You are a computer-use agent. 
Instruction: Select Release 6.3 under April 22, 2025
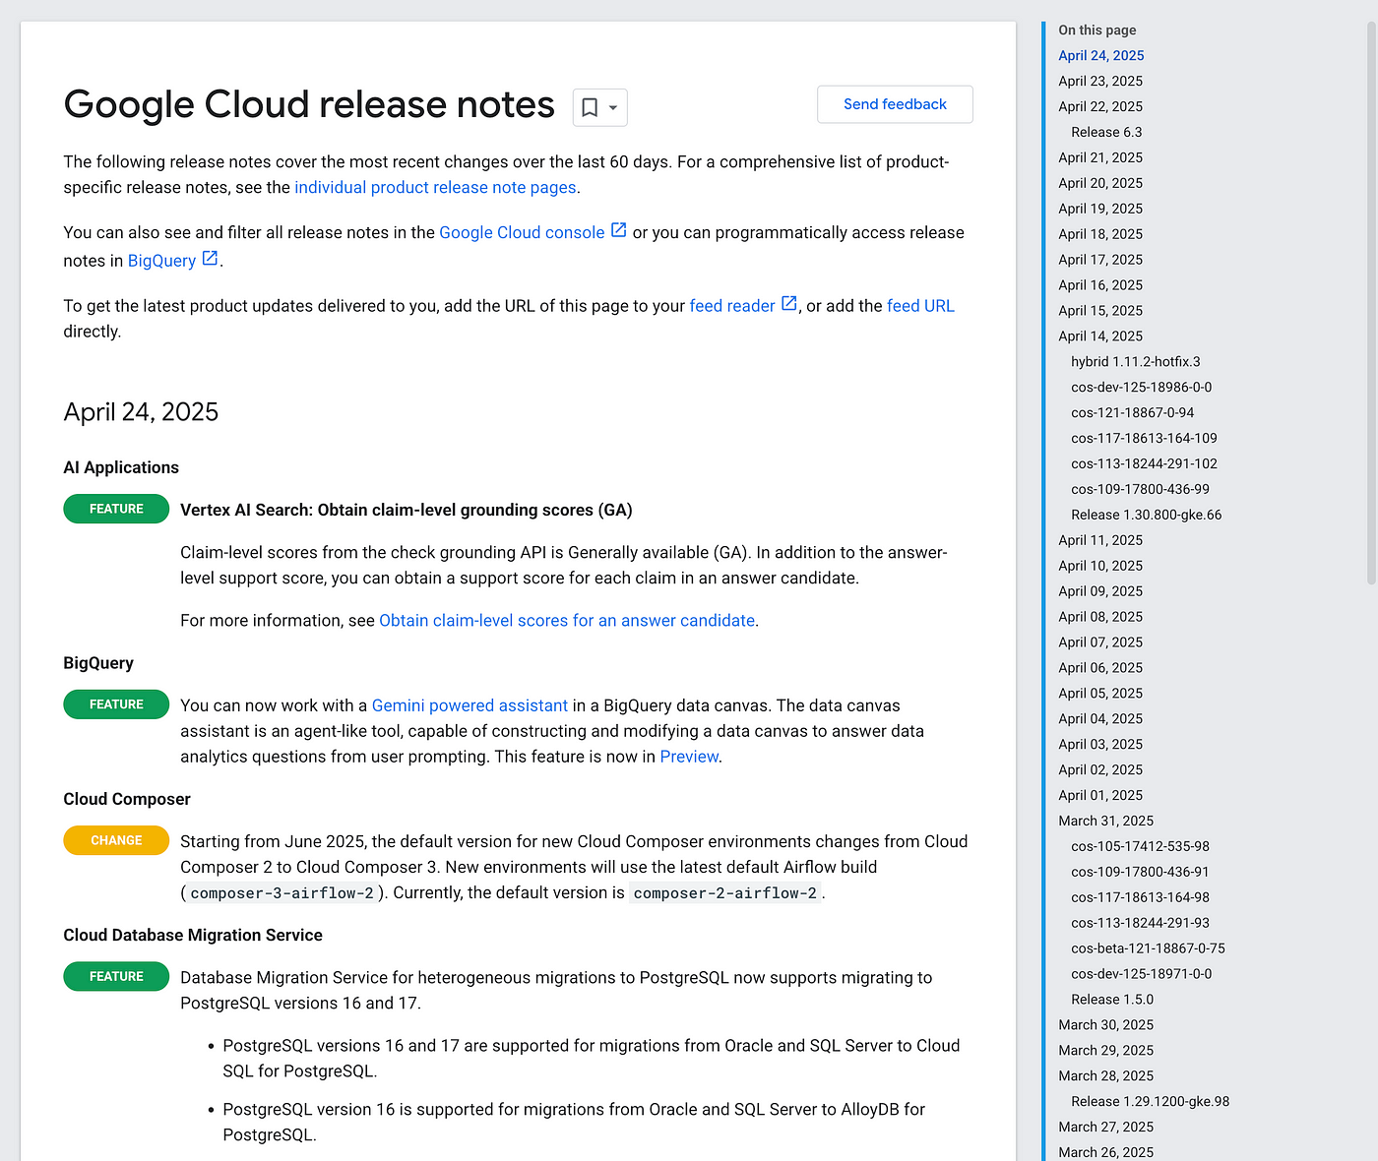1106,132
